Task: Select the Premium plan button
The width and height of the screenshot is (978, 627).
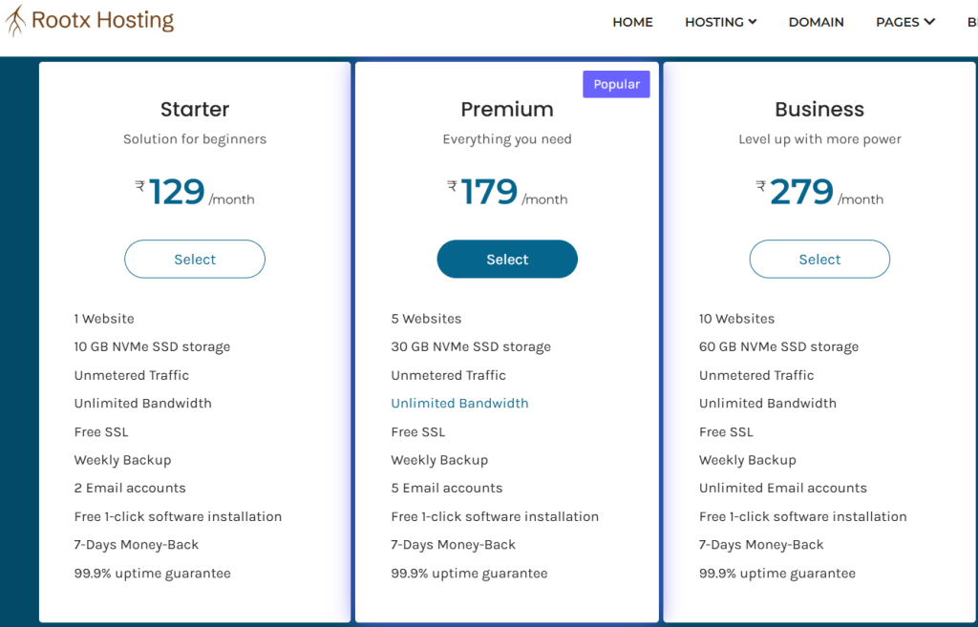Action: [507, 260]
